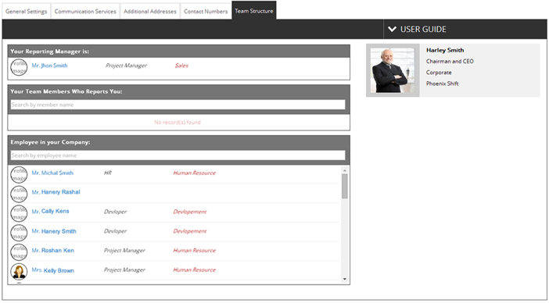The image size is (549, 303).
Task: Click Hanery Smith's profile image icon
Action: (19, 233)
